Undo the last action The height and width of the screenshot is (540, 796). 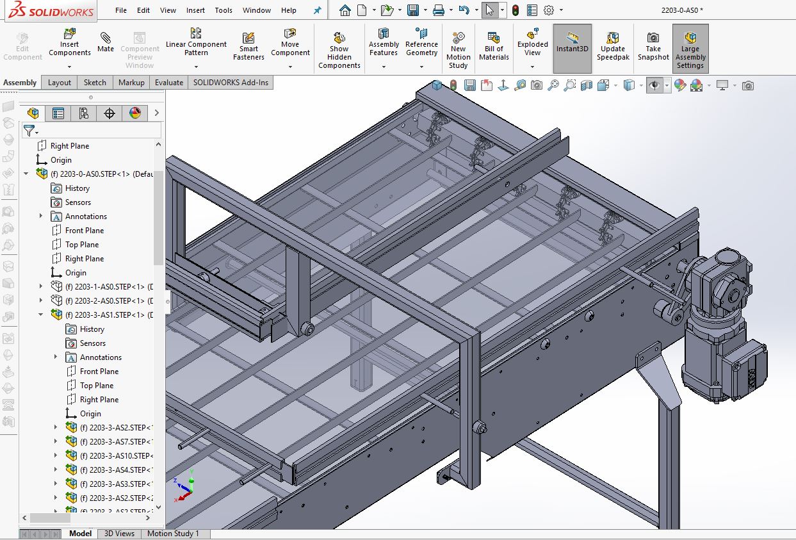coord(464,10)
